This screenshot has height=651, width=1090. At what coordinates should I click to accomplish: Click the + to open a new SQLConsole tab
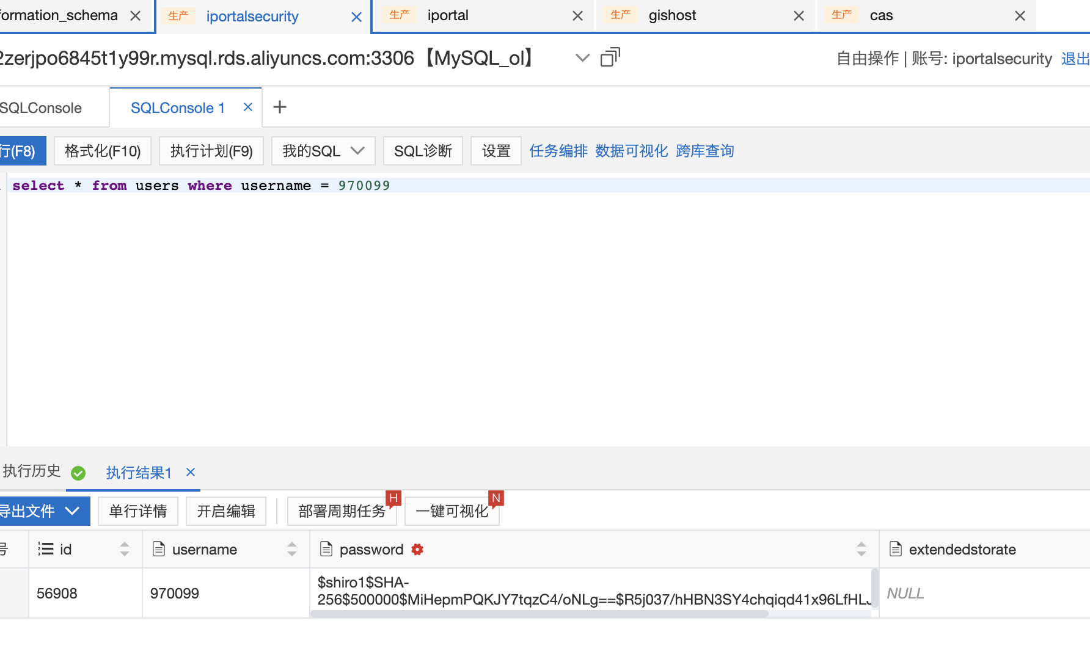pos(280,107)
